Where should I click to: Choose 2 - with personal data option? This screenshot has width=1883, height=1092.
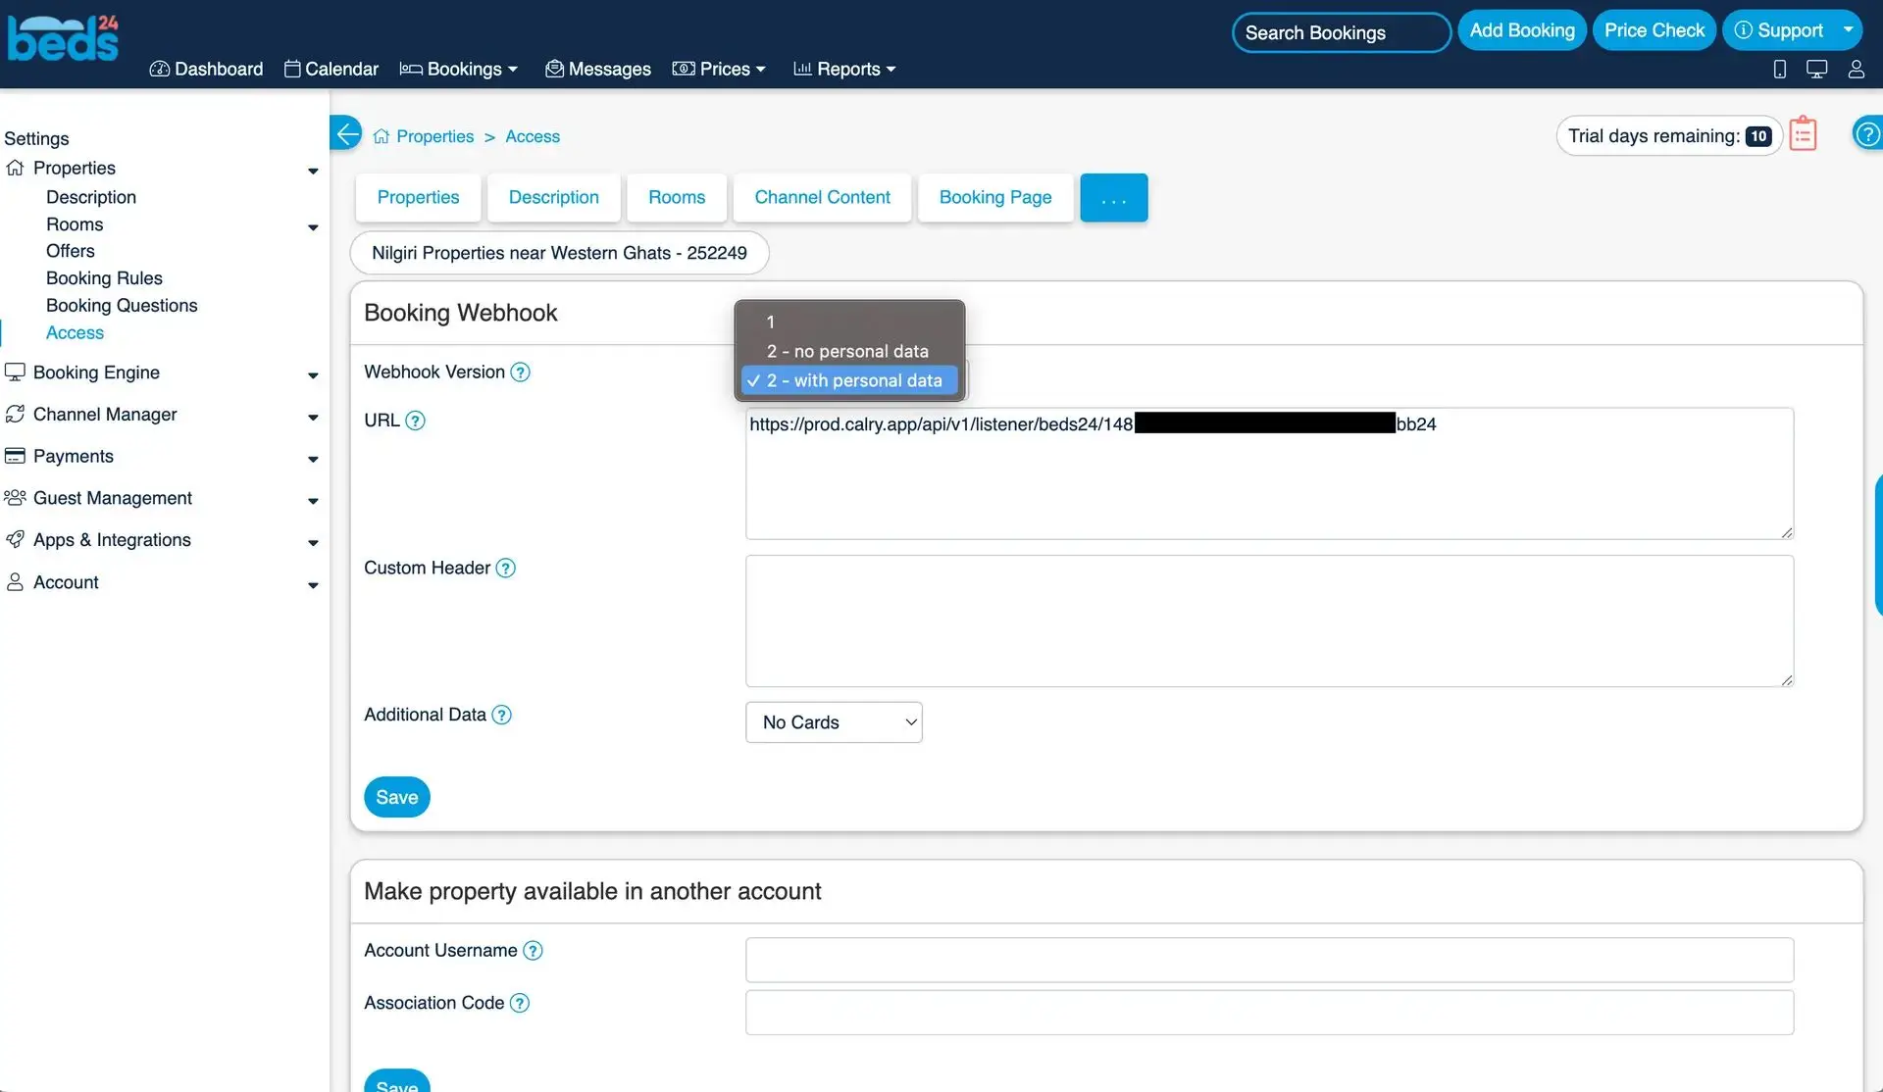(x=854, y=380)
